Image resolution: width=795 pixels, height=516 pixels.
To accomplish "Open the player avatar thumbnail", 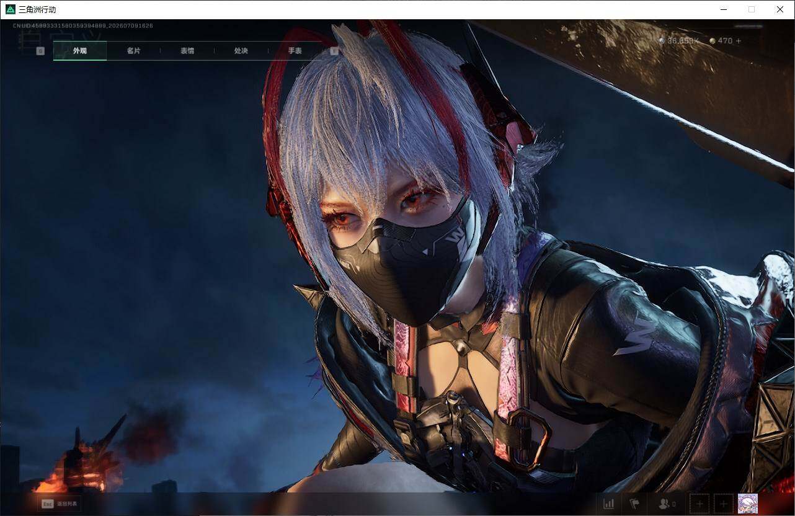I will (x=747, y=504).
